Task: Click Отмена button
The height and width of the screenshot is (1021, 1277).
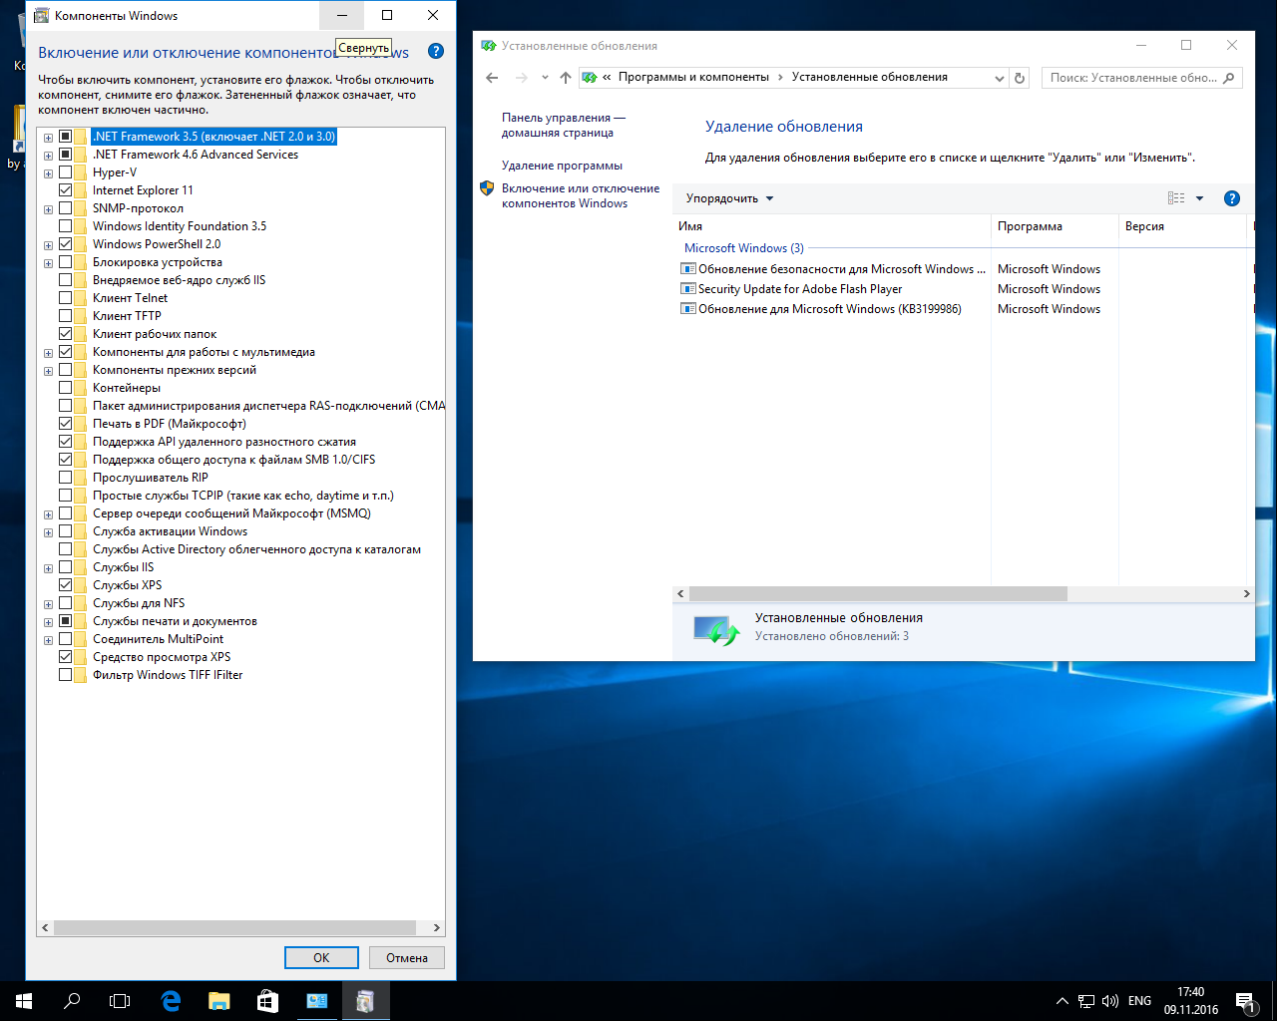Action: click(407, 957)
